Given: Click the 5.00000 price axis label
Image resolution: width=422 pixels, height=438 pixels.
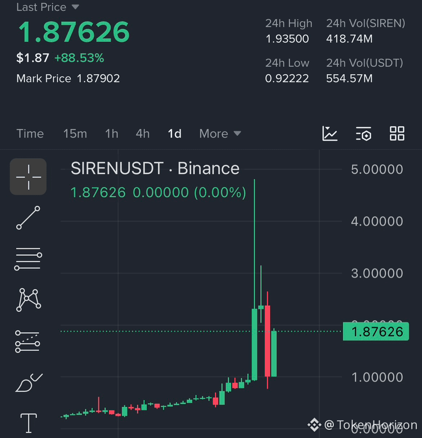Looking at the screenshot, I should pyautogui.click(x=377, y=169).
